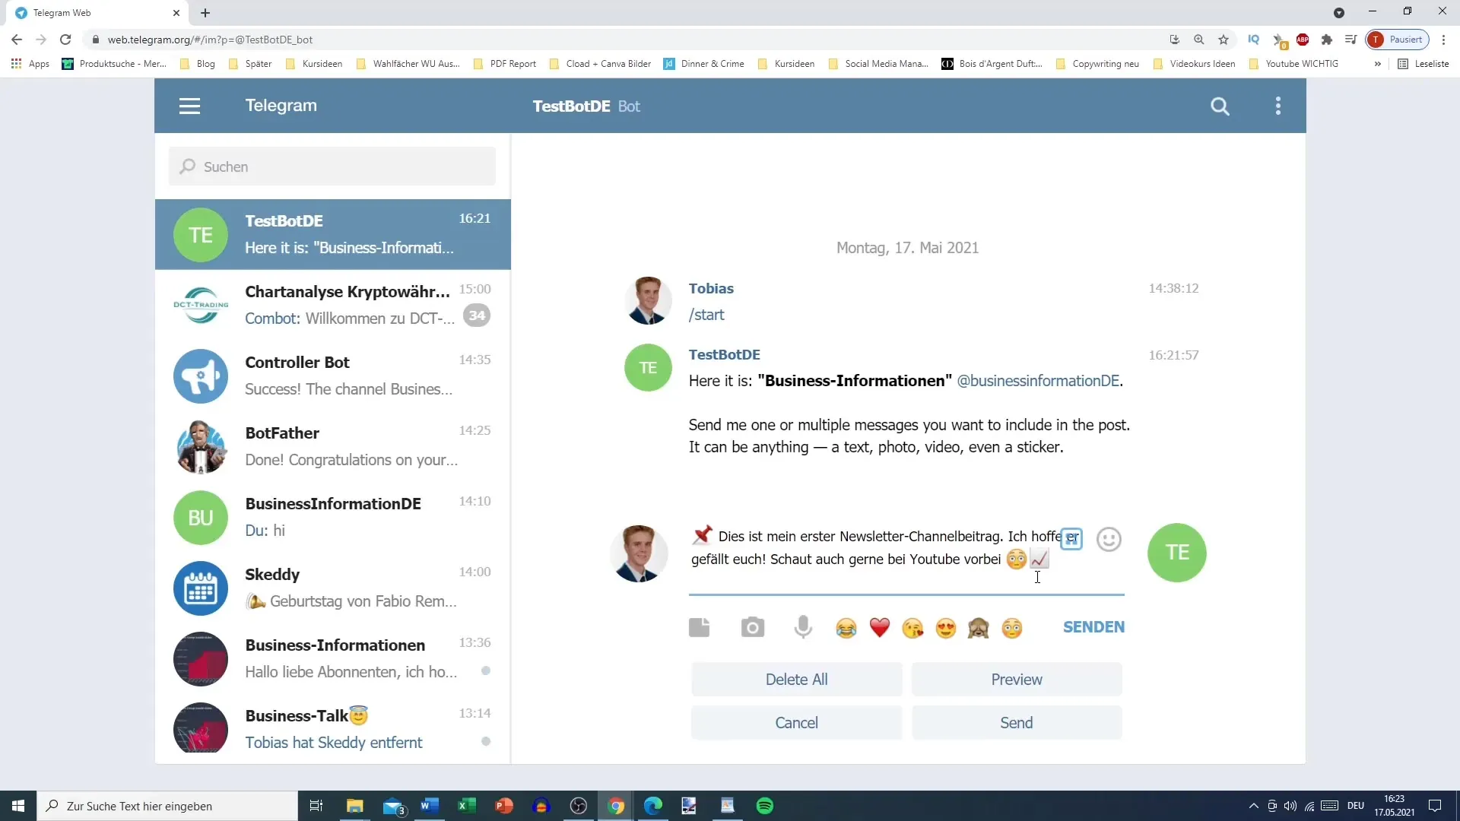Open the Telegram hamburger menu
The width and height of the screenshot is (1460, 821).
(x=189, y=106)
